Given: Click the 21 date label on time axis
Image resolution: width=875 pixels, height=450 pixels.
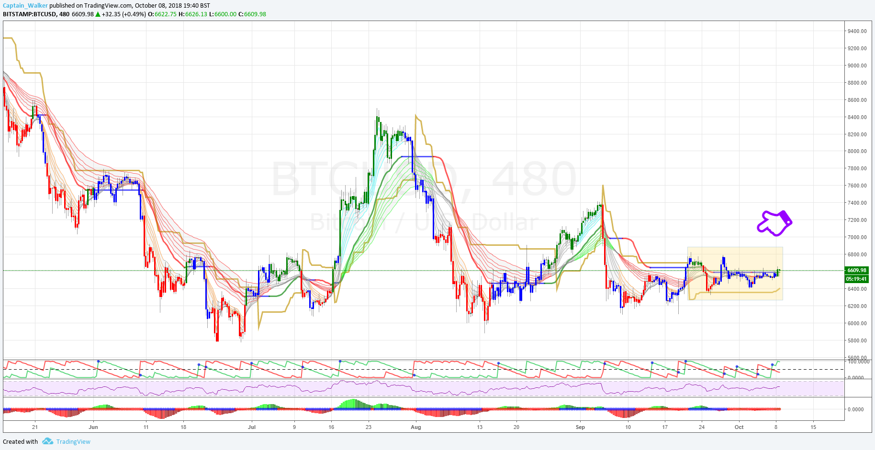Looking at the screenshot, I should (x=35, y=427).
